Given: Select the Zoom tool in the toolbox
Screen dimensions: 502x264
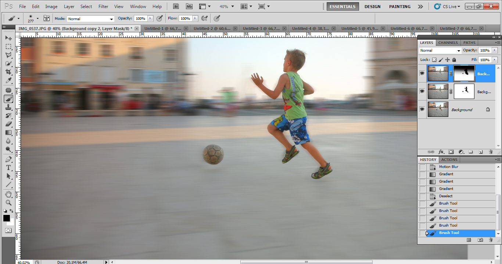Looking at the screenshot, I should tap(8, 202).
